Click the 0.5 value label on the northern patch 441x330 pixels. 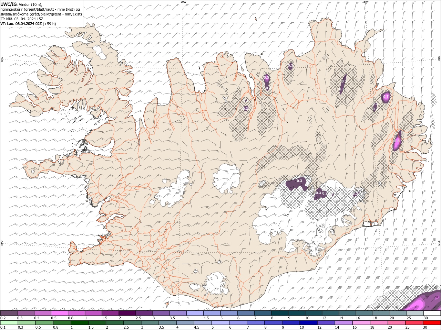pyautogui.click(x=266, y=78)
